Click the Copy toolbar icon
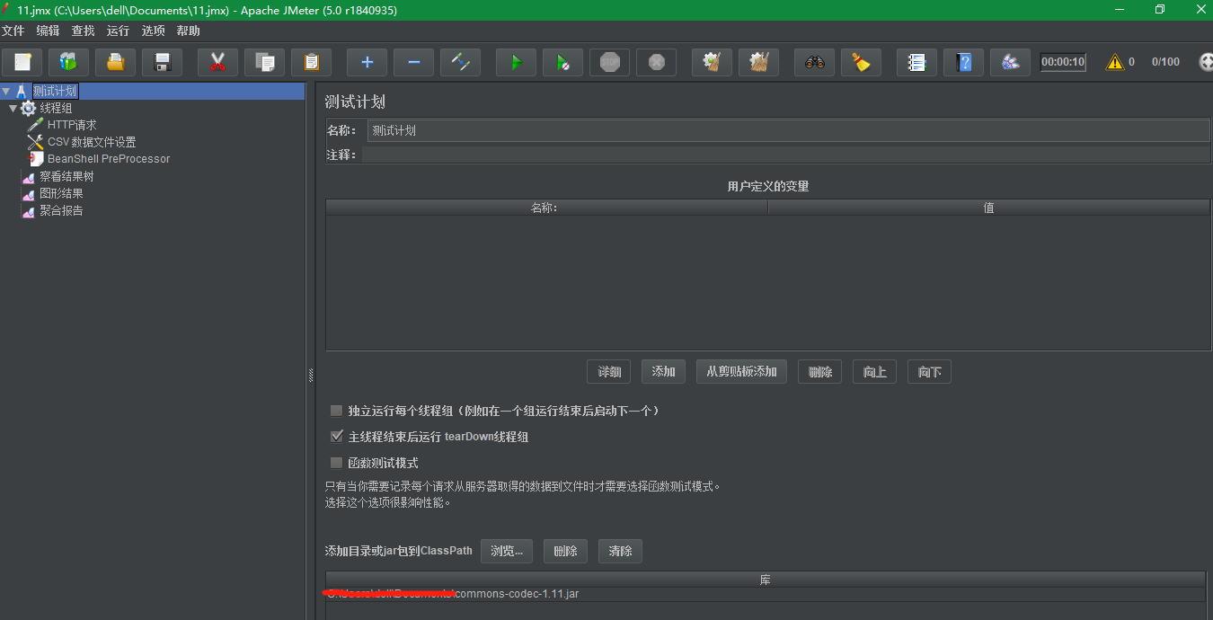Screen dimensions: 1213x620 pyautogui.click(x=264, y=62)
